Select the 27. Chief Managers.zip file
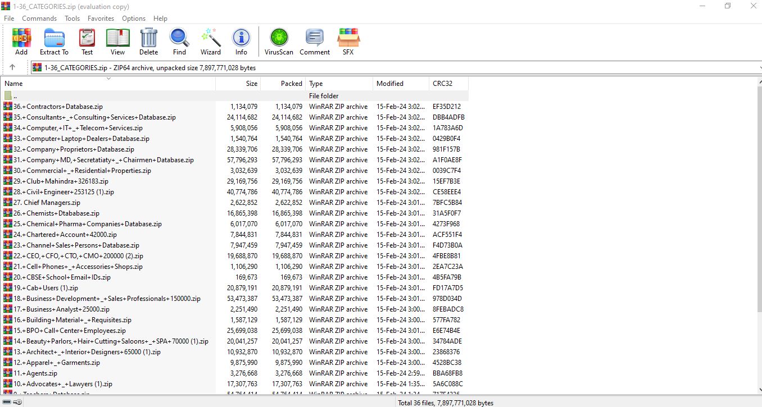Viewport: 762px width, 407px height. click(x=52, y=203)
